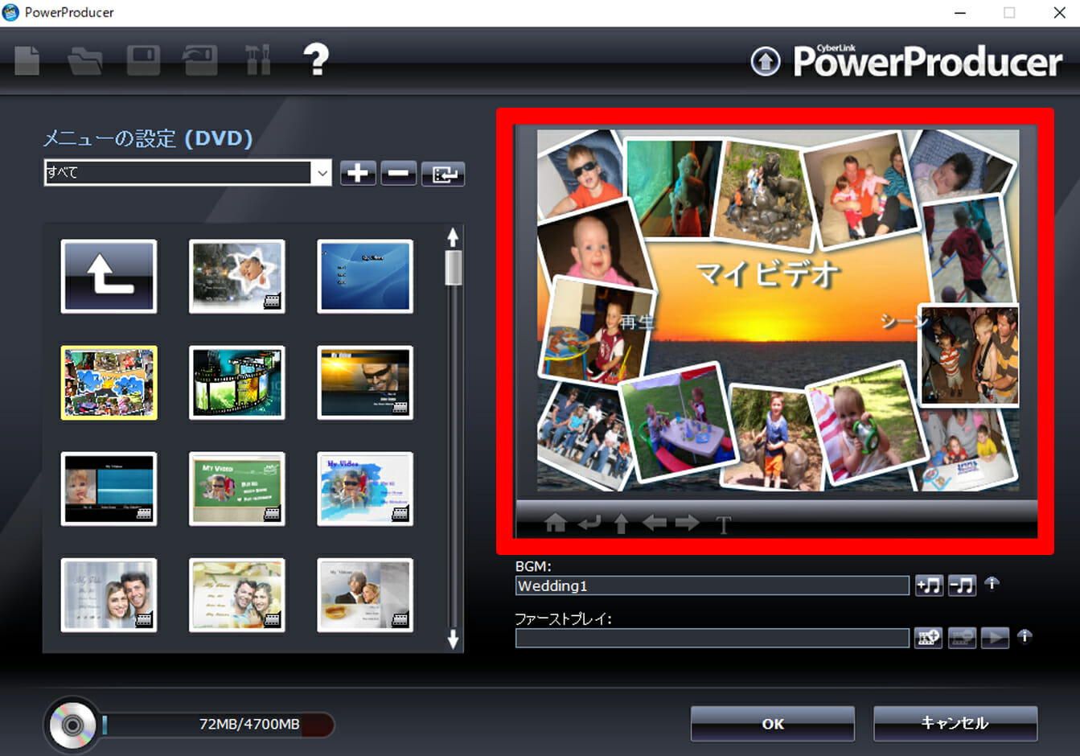1080x756 pixels.
Task: Open preferences with the tools icon
Action: coord(257,60)
